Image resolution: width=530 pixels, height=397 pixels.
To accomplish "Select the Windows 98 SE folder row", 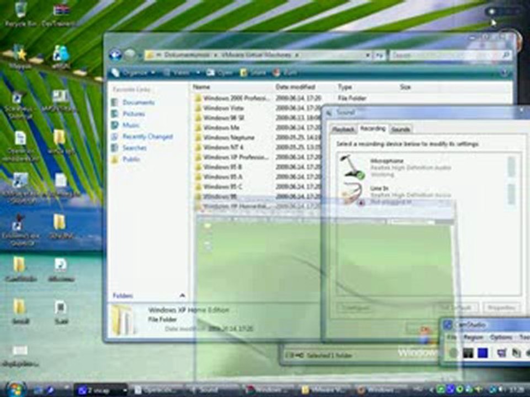I will pyautogui.click(x=257, y=118).
